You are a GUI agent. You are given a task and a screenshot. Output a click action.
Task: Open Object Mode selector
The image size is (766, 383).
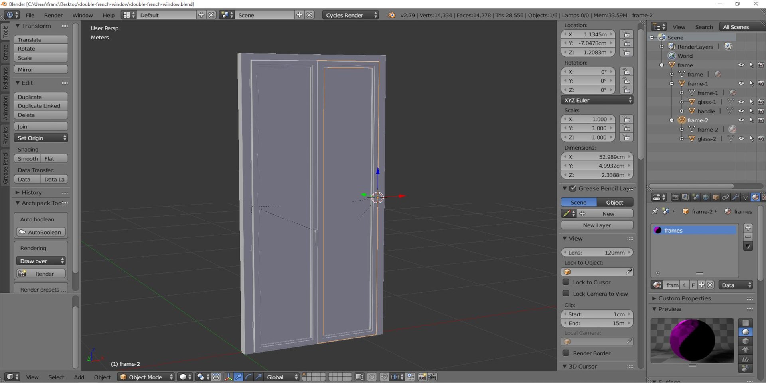[x=146, y=377]
